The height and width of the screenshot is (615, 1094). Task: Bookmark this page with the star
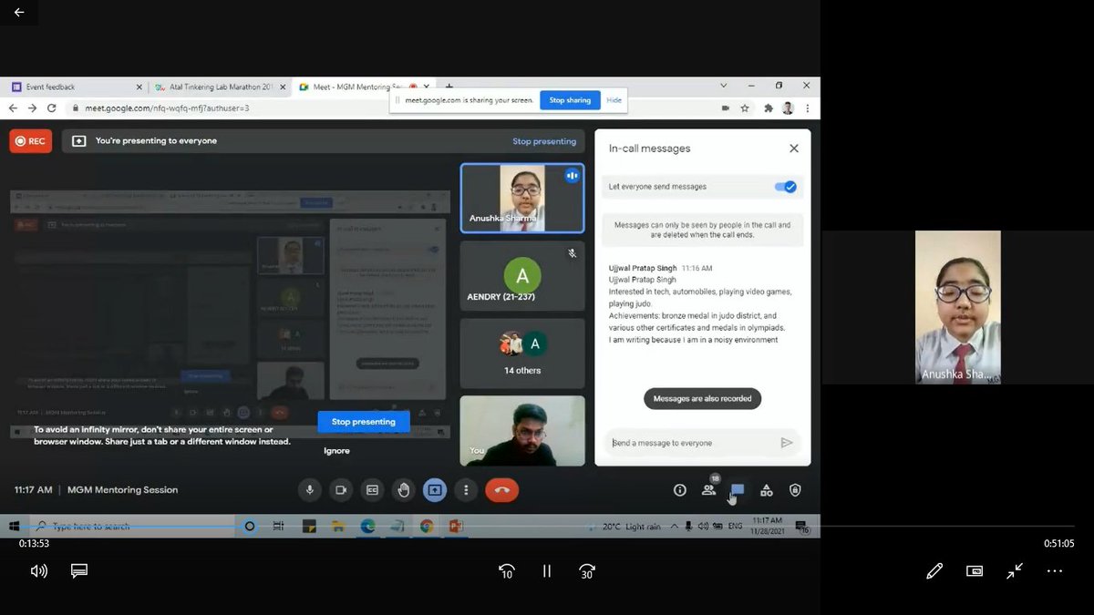745,108
